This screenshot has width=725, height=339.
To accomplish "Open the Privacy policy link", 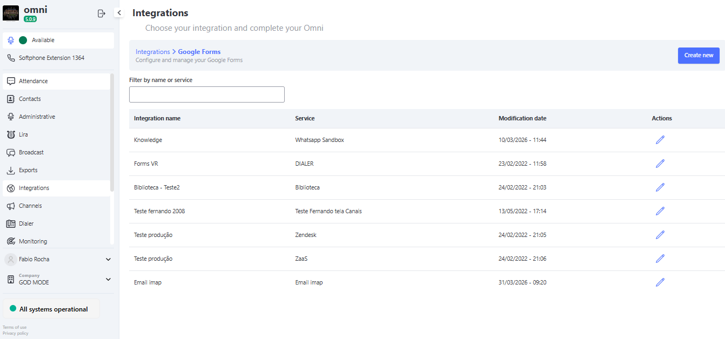I will pos(16,333).
